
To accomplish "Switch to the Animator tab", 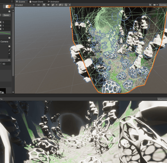I will pos(53,2).
